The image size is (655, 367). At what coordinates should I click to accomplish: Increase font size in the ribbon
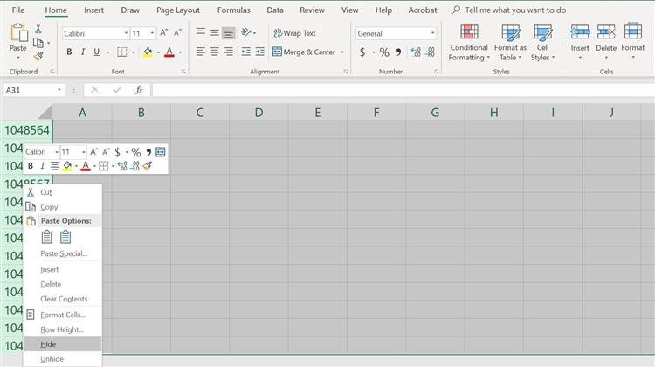[x=164, y=32]
